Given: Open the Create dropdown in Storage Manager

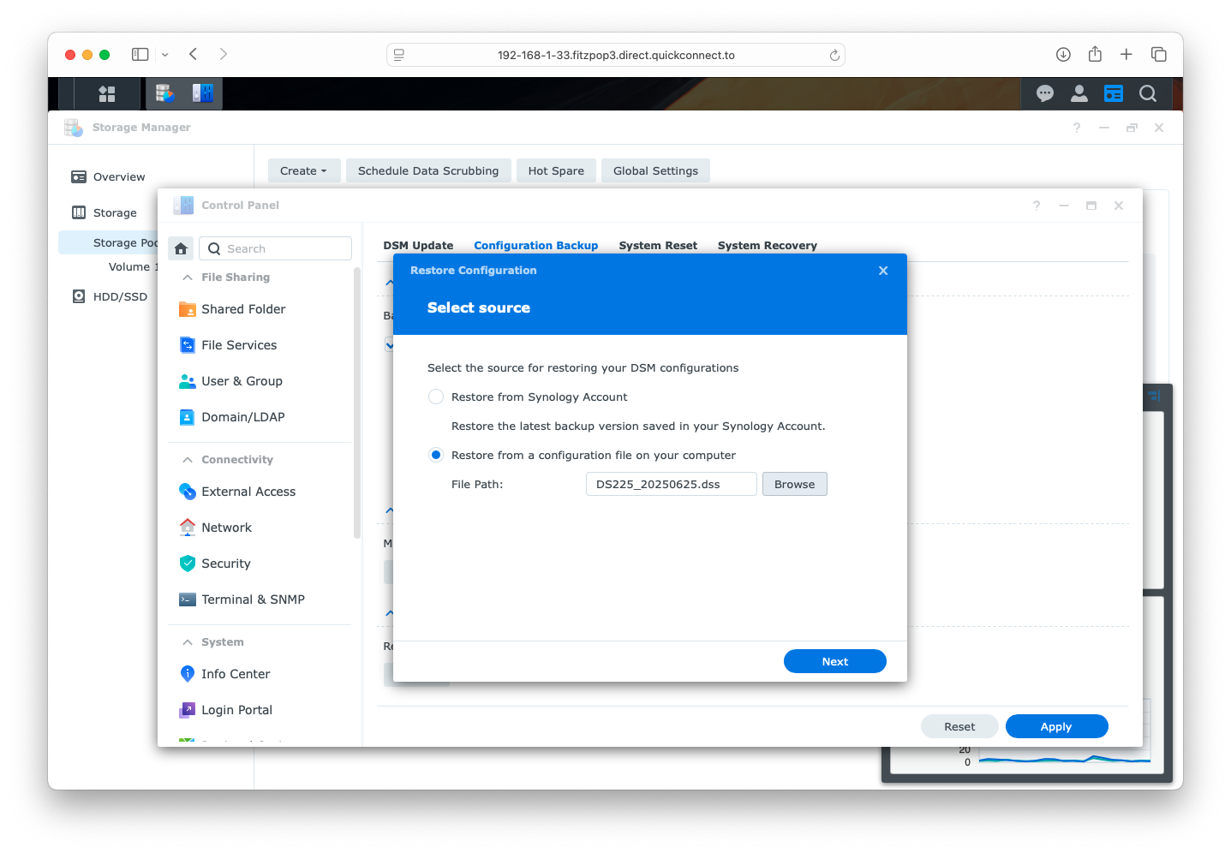Looking at the screenshot, I should pos(304,170).
